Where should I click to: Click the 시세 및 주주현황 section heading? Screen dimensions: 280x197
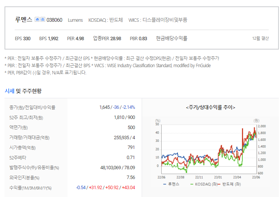click(23, 91)
